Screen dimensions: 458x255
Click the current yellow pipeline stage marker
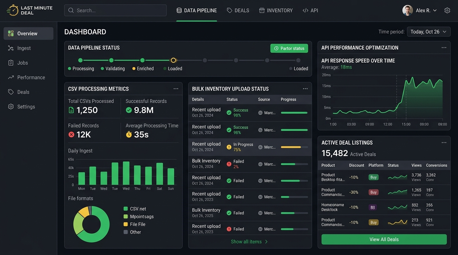point(173,60)
